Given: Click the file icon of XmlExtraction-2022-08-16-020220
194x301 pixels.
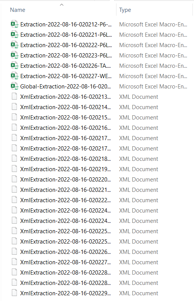Looking at the screenshot, I should (15, 179).
